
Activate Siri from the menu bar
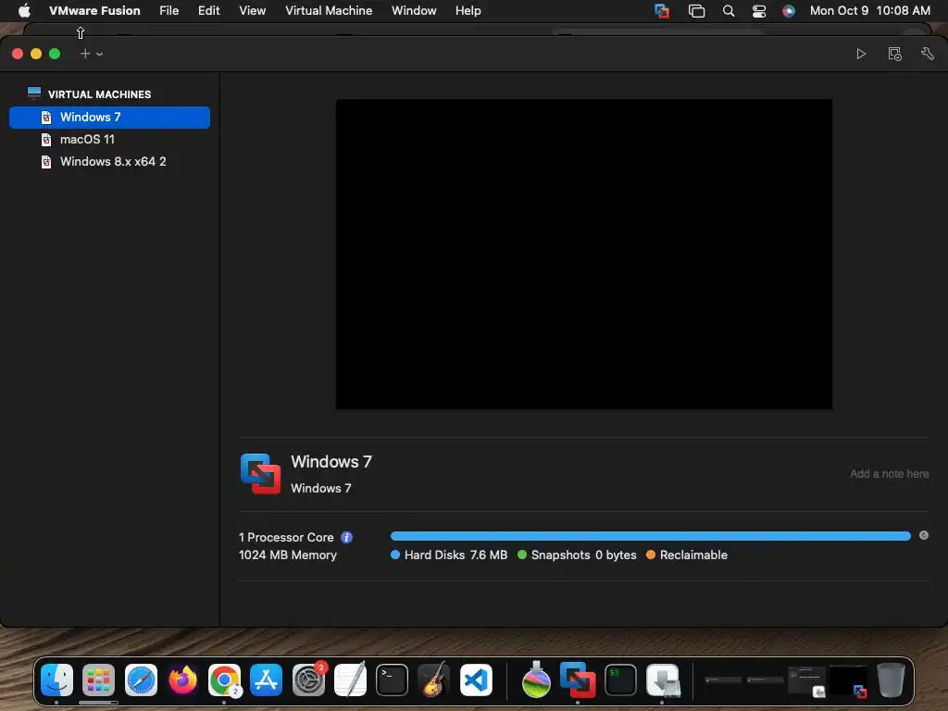(x=789, y=11)
